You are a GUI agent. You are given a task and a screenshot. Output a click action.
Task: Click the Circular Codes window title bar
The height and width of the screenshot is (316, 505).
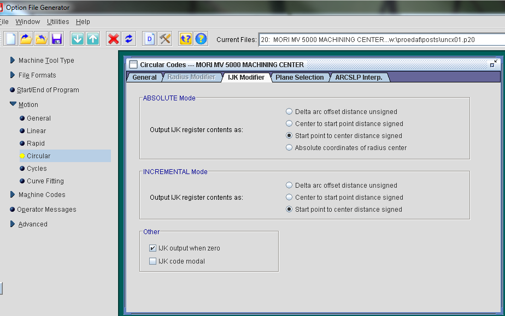tap(313, 64)
